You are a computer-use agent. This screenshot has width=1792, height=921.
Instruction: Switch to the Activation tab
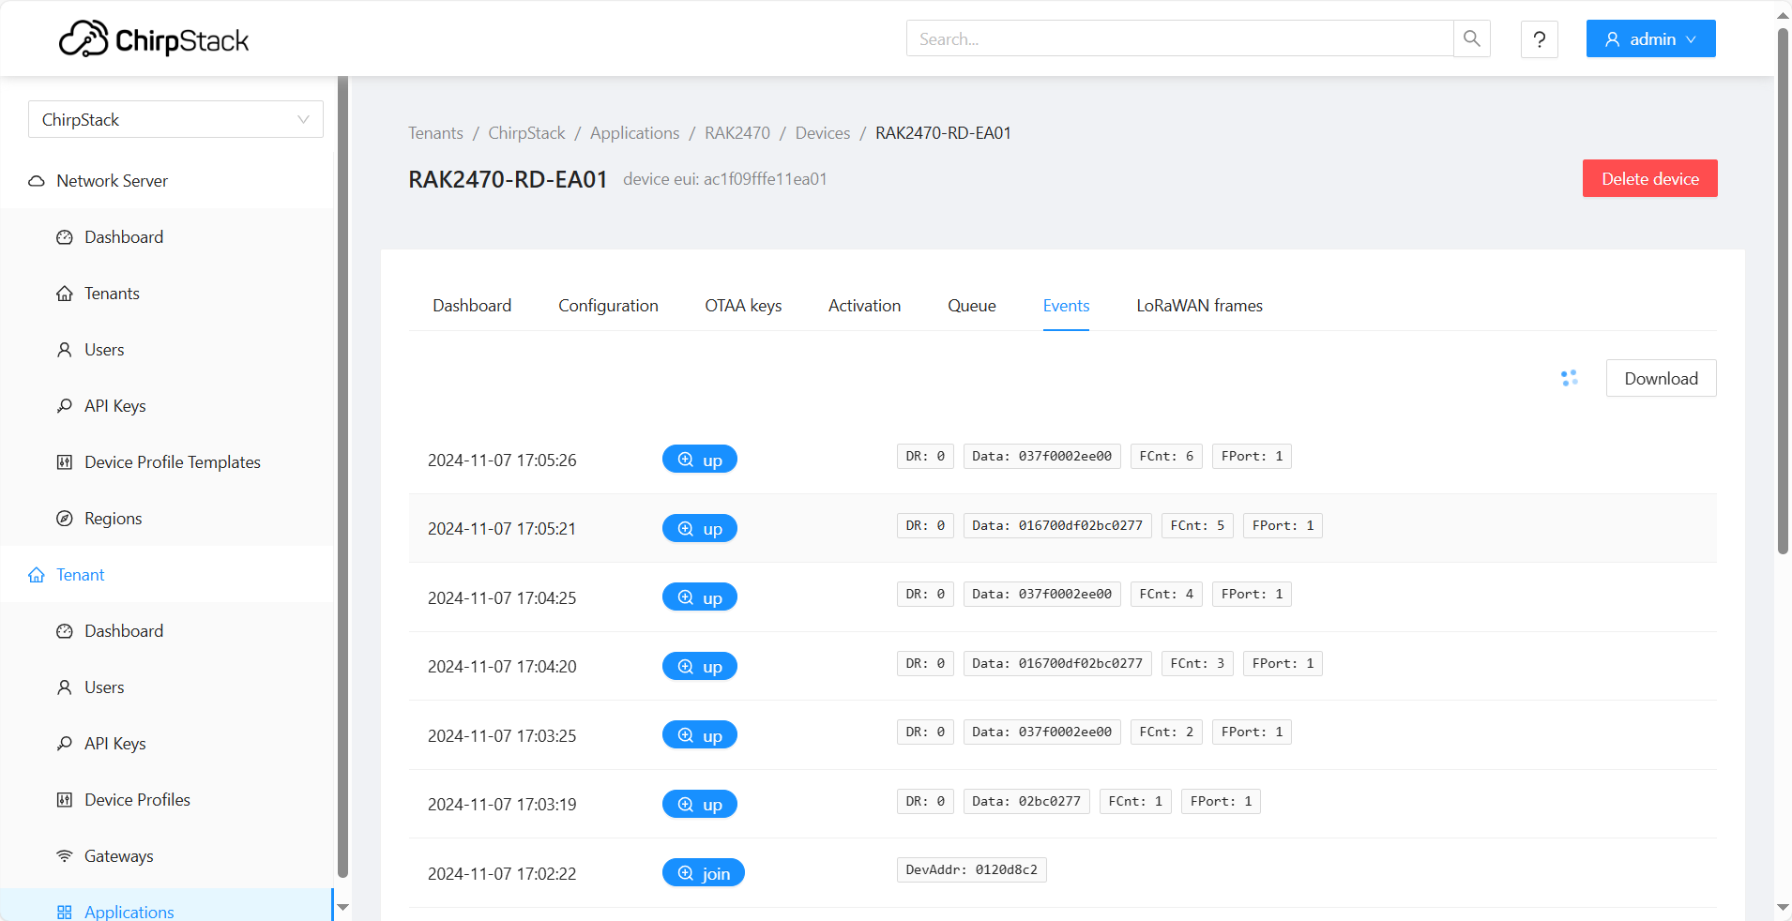[x=864, y=305]
